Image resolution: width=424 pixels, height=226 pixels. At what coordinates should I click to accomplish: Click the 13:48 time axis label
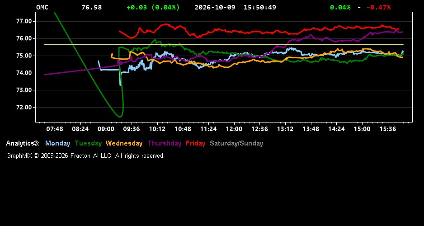311,129
